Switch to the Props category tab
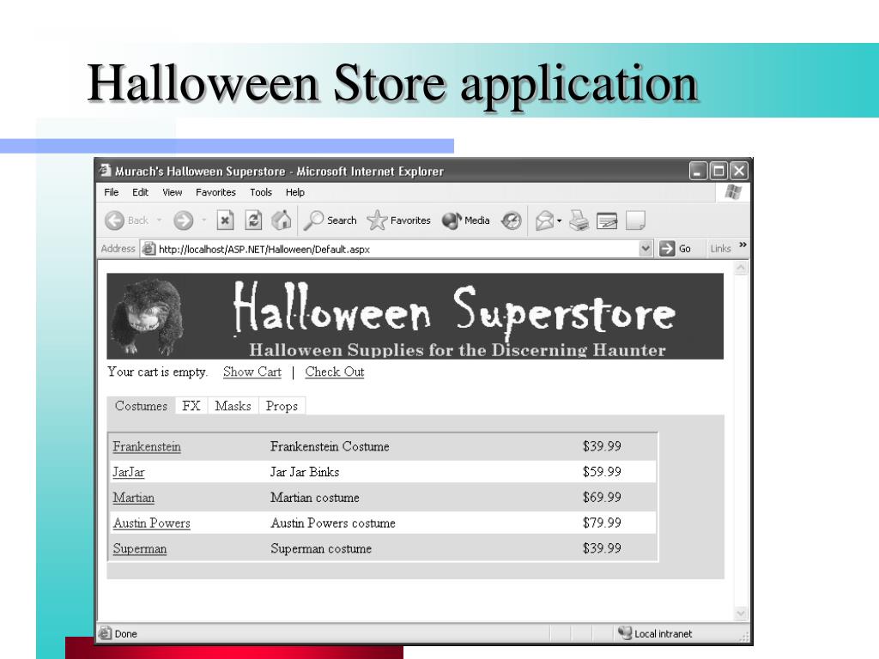Viewport: 879px width, 659px height. pyautogui.click(x=282, y=406)
